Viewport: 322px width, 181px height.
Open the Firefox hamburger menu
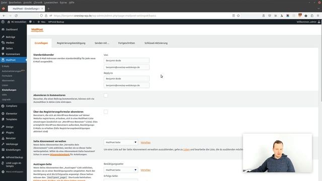point(318,16)
